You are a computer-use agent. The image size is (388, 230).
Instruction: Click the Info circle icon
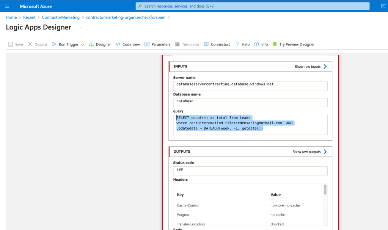pos(257,44)
